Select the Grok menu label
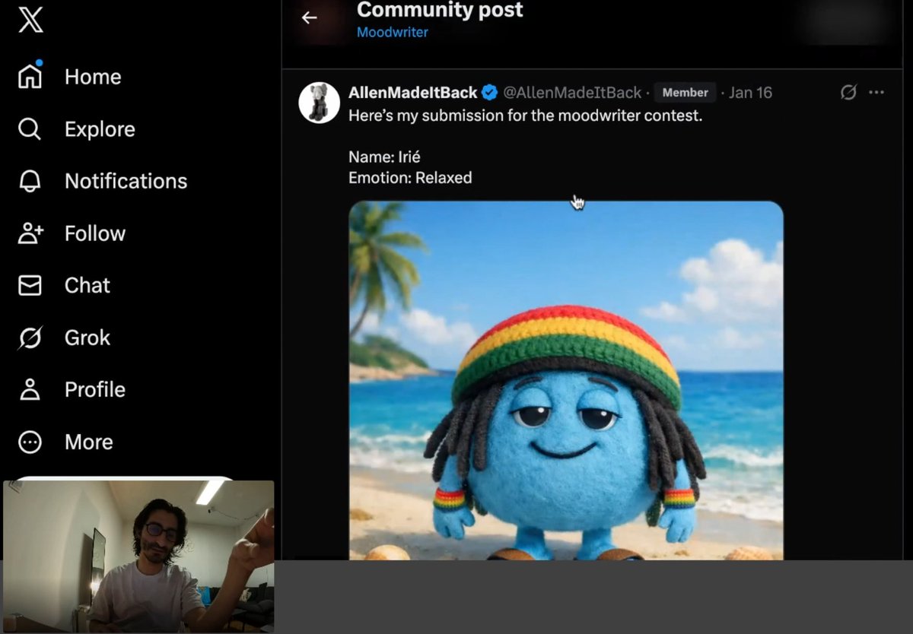Viewport: 913px width, 634px height. [87, 338]
